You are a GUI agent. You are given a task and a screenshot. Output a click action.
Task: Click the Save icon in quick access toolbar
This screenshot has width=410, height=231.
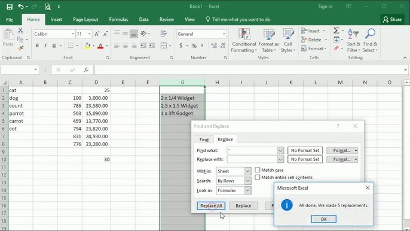[10, 7]
